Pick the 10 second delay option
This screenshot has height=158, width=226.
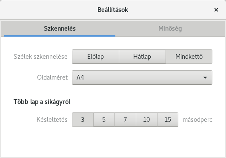146,120
